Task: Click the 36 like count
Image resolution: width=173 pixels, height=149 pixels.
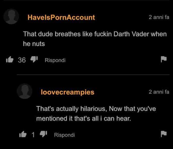Action: (x=22, y=60)
